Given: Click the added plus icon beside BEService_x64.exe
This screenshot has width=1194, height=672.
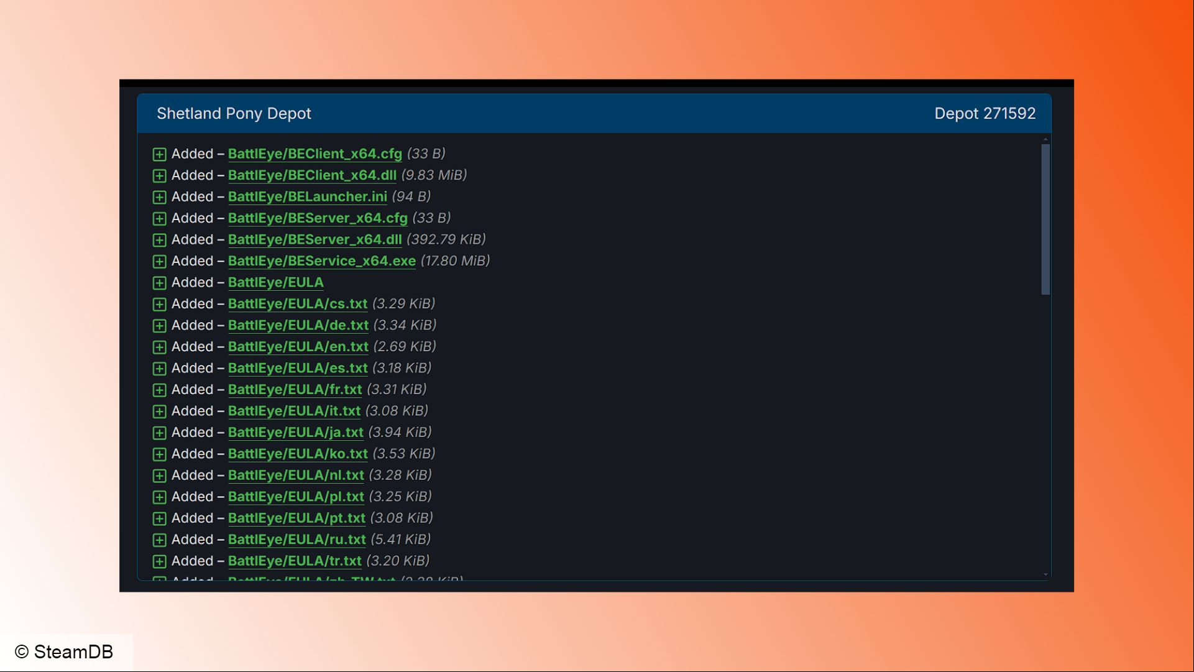Looking at the screenshot, I should (159, 262).
